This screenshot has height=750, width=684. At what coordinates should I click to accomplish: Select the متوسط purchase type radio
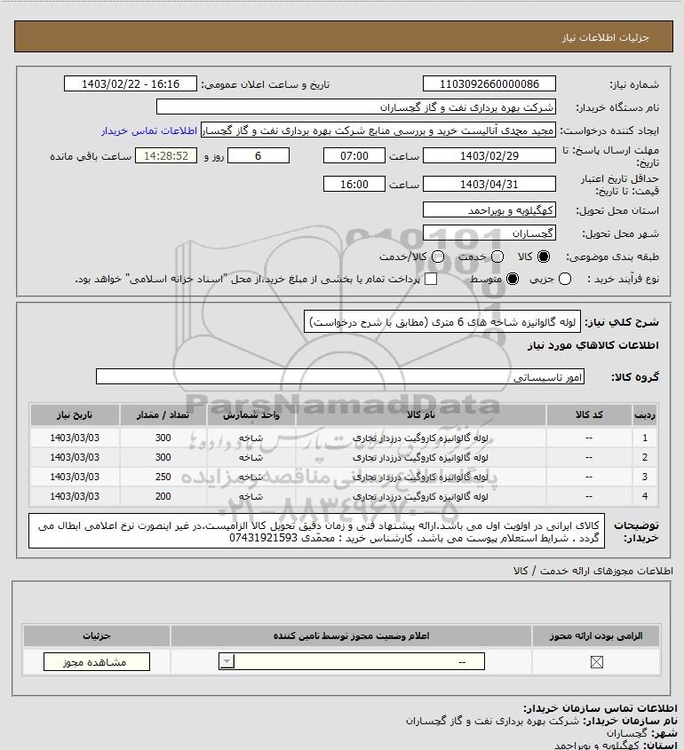point(513,279)
